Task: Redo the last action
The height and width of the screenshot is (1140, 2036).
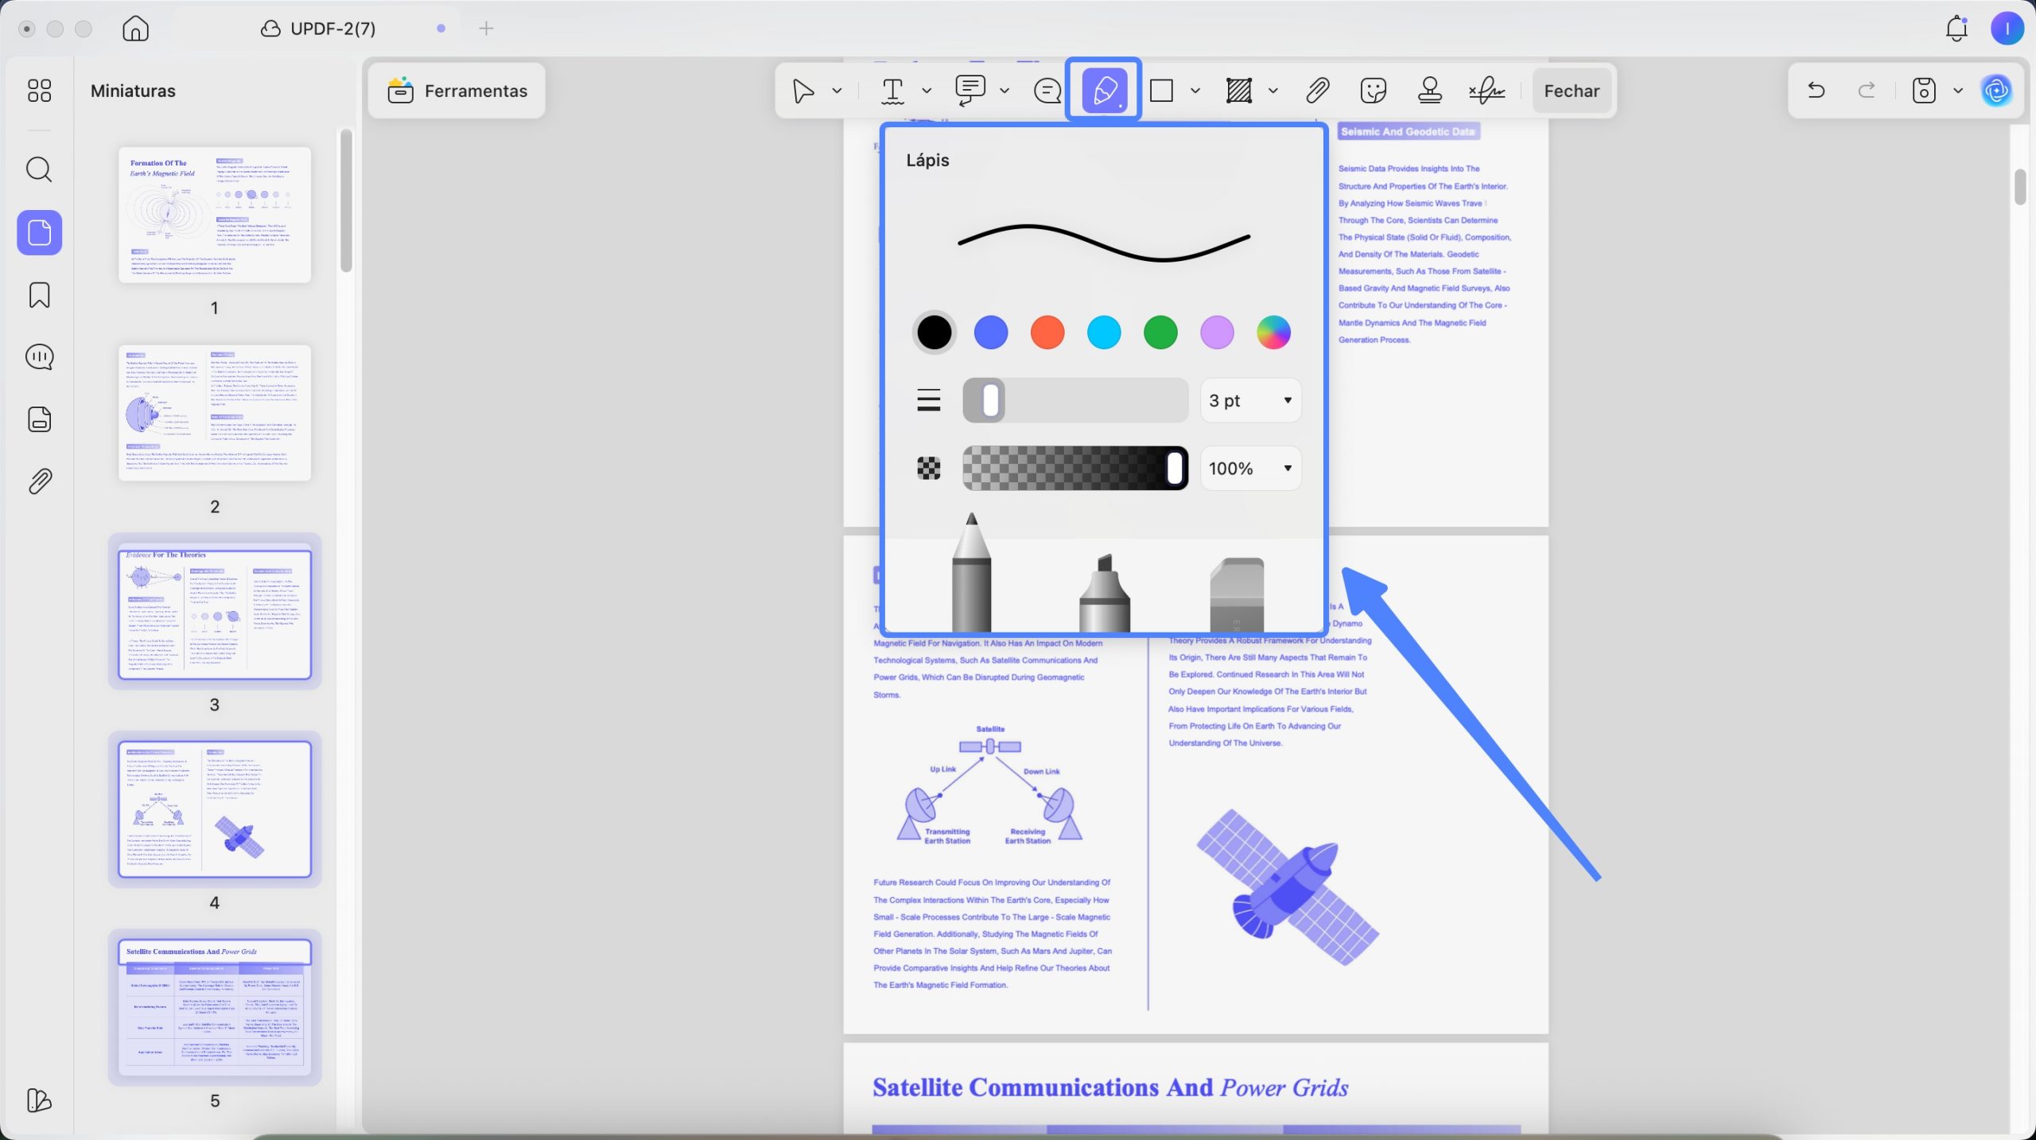Action: coord(1867,90)
